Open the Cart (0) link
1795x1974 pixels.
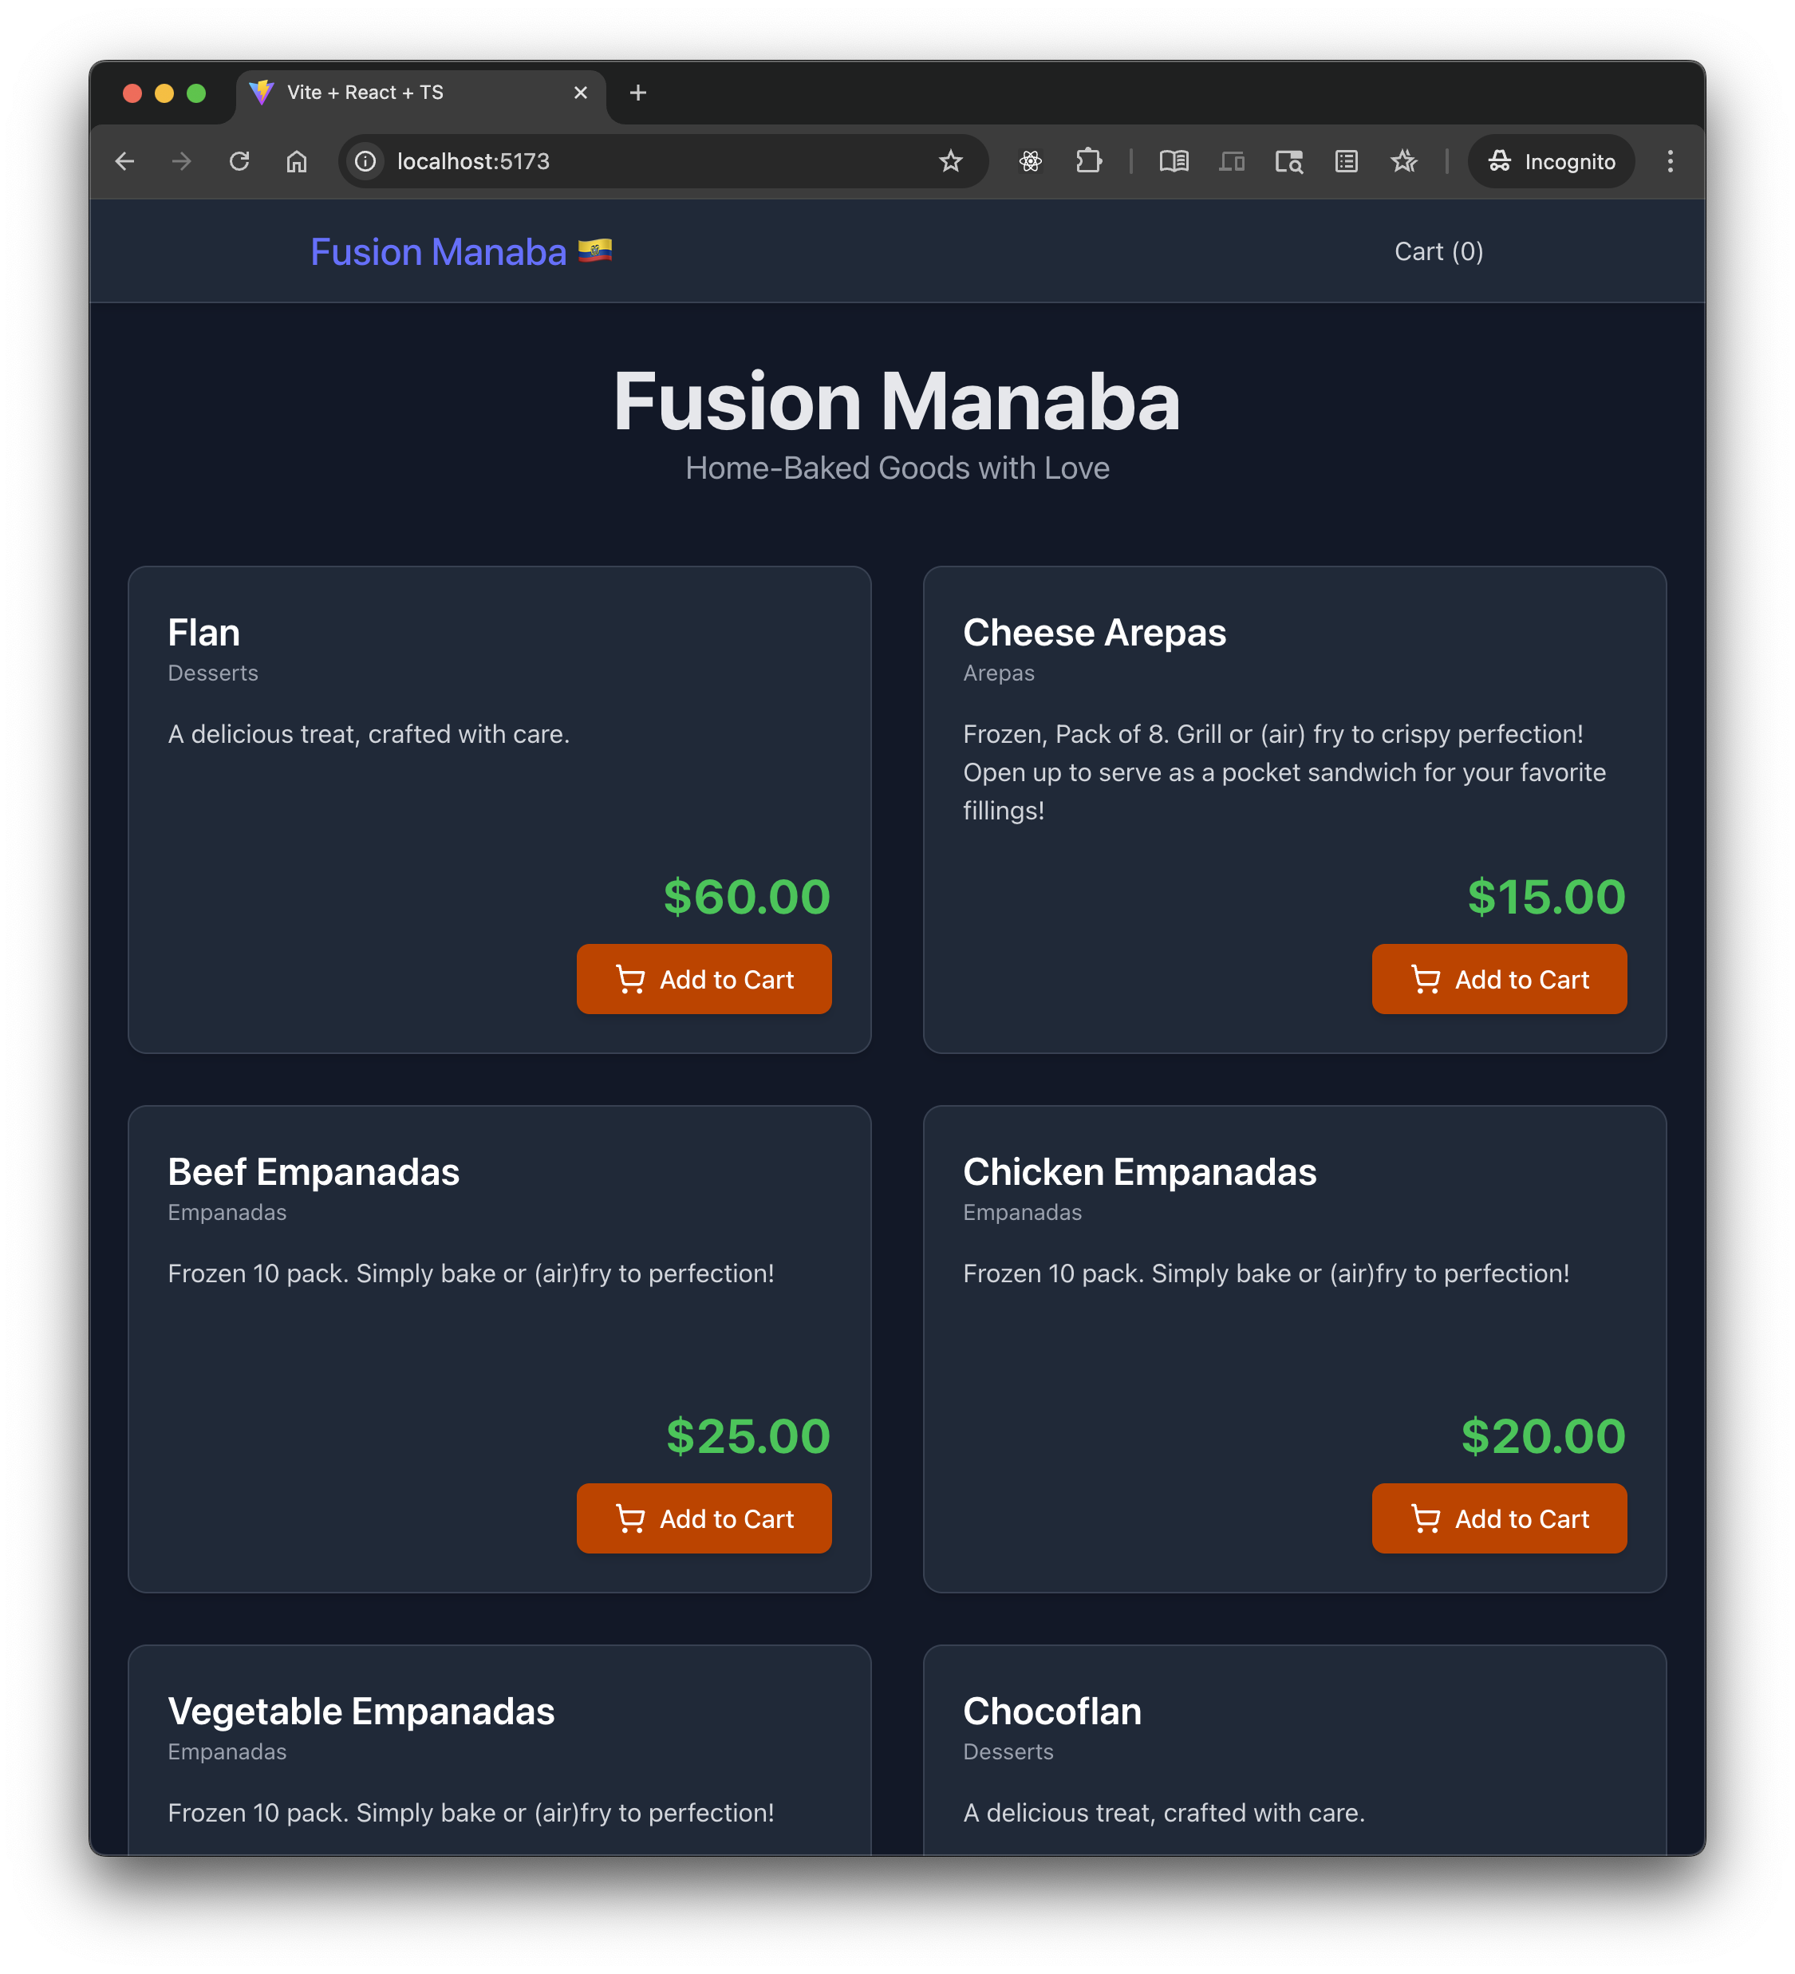pyautogui.click(x=1438, y=251)
